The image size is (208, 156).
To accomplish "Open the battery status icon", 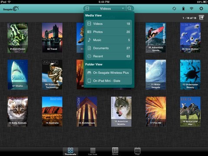I will click(183, 9).
